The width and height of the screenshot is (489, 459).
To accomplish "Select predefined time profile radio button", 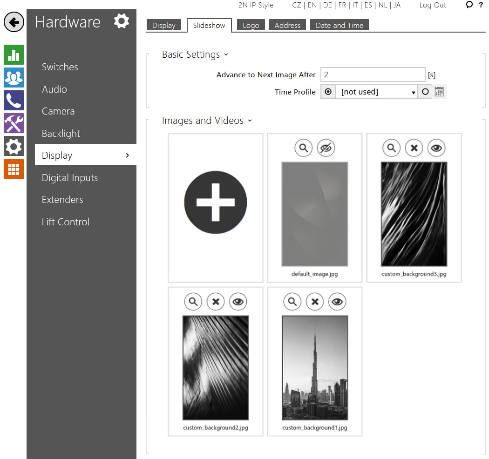I will (328, 92).
